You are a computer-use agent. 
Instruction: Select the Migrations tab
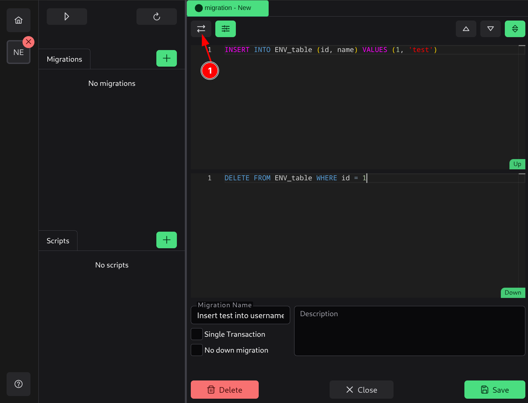65,59
